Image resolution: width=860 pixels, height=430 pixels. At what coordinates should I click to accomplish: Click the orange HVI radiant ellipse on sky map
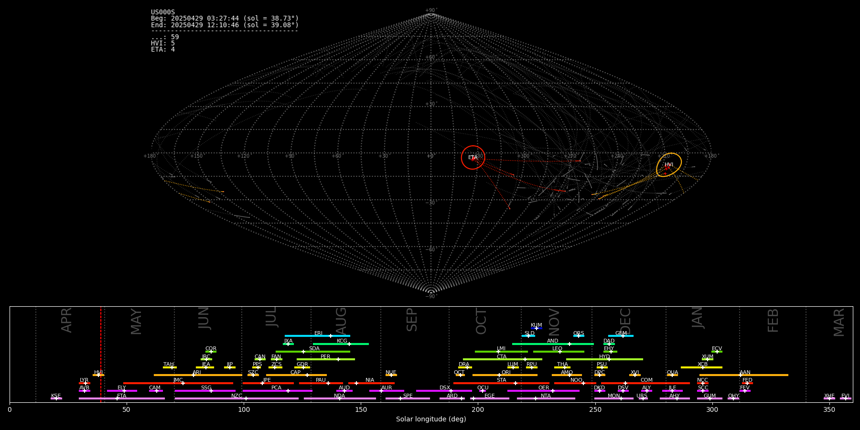tap(669, 165)
